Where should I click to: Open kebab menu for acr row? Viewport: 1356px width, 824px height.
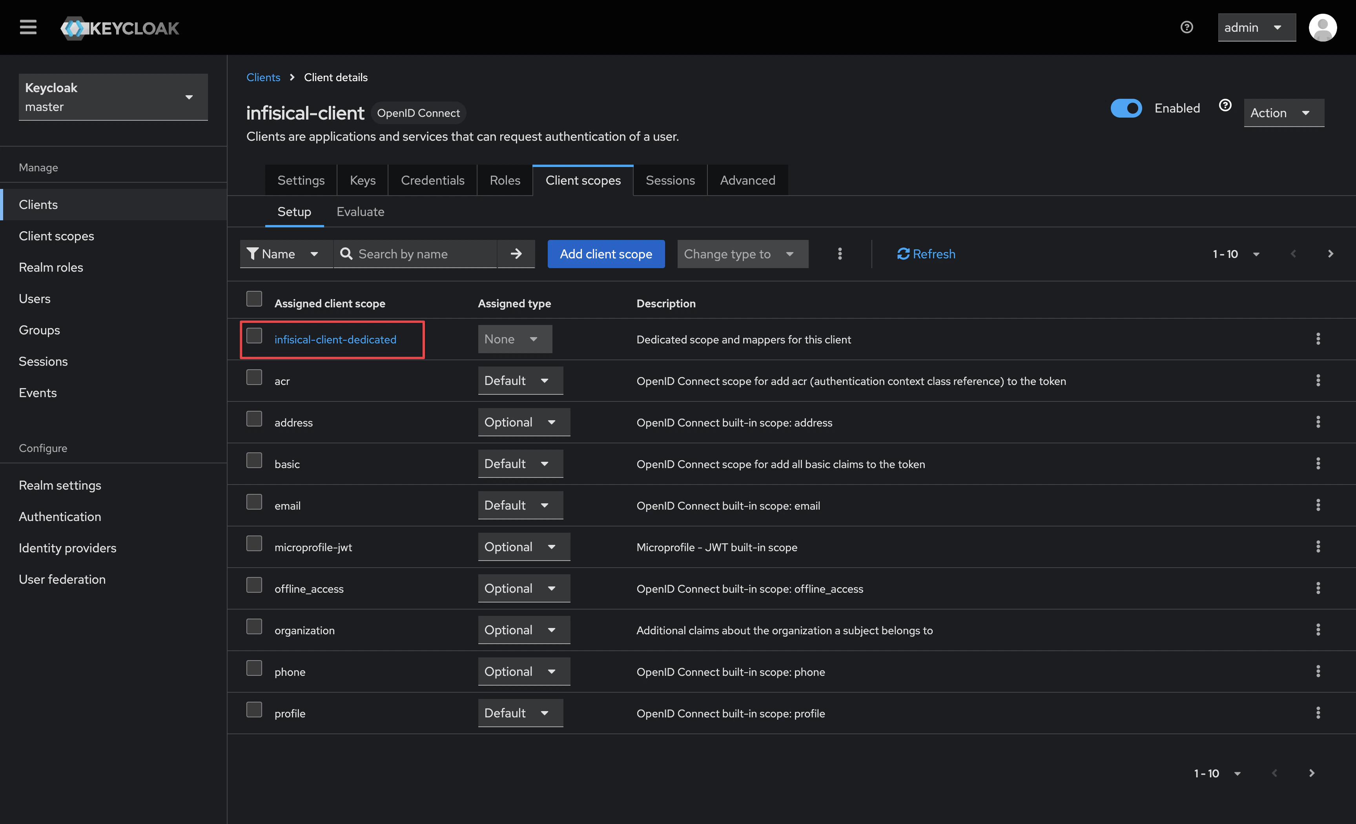pos(1318,380)
